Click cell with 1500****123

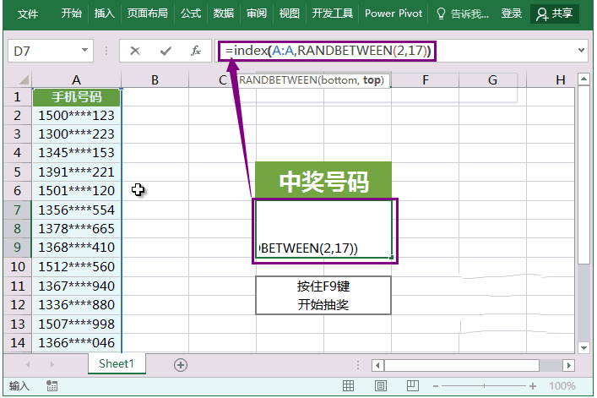point(76,116)
